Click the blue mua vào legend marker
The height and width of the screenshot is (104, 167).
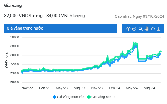[54, 97]
